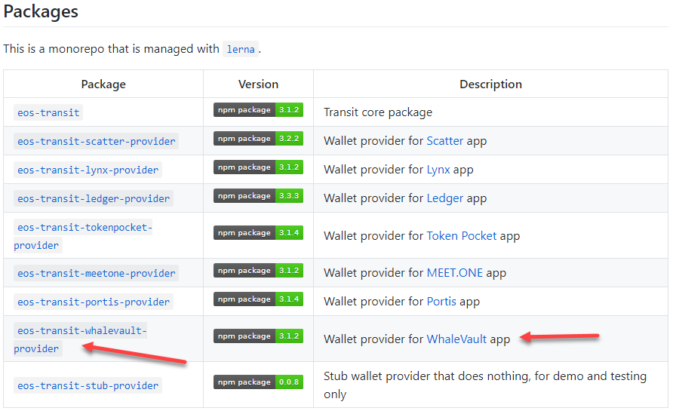Screen dimensions: 673x414
Task: Open the lerna link
Action: pyautogui.click(x=241, y=49)
